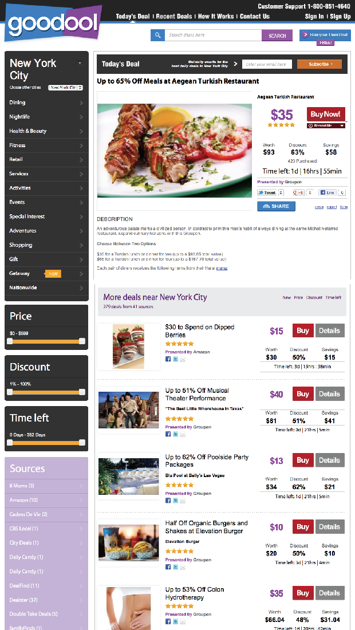The height and width of the screenshot is (630, 355).
Task: Click the magnifier icon beside the search box
Action: 158,36
